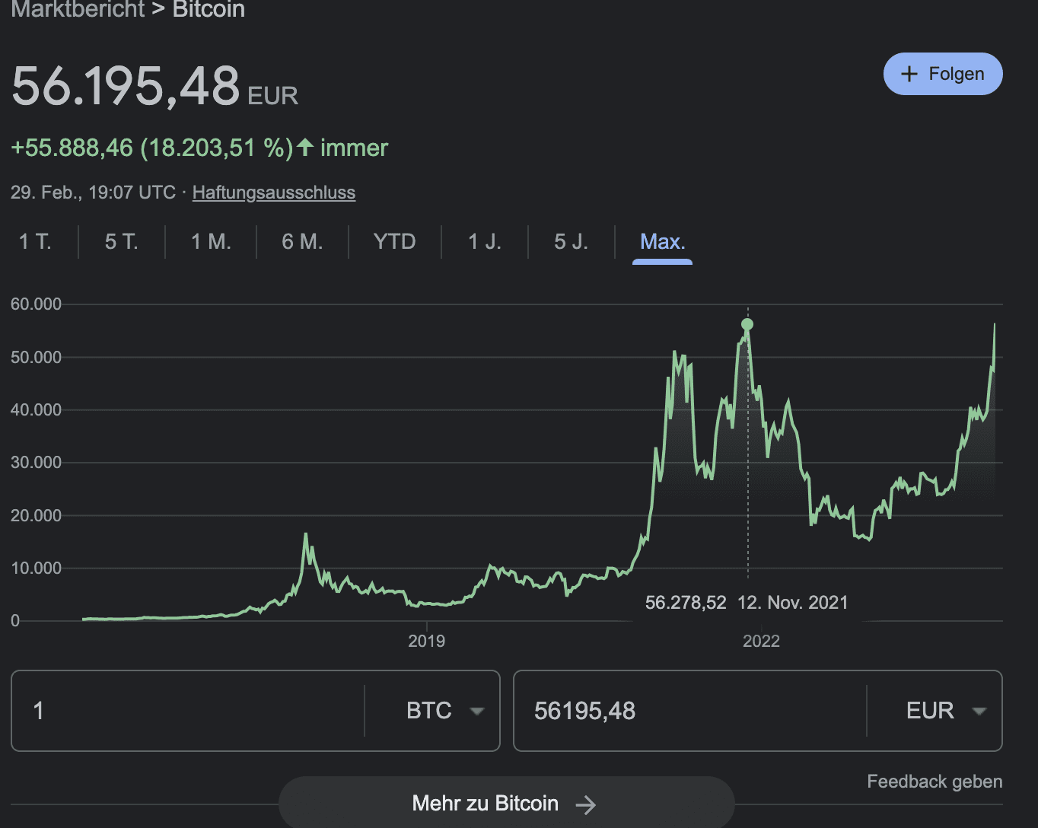The height and width of the screenshot is (828, 1038).
Task: Open the BTC currency dropdown
Action: pyautogui.click(x=444, y=711)
